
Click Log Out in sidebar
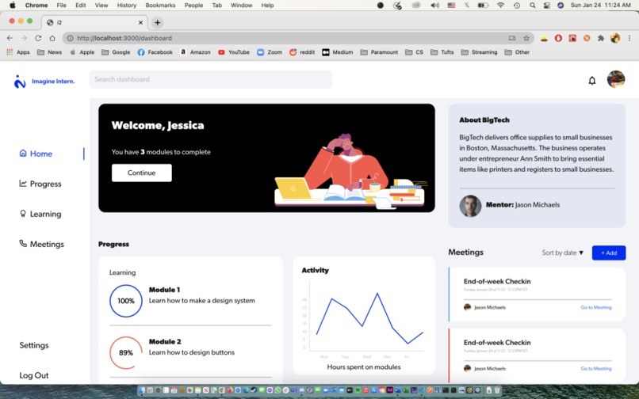(x=34, y=375)
